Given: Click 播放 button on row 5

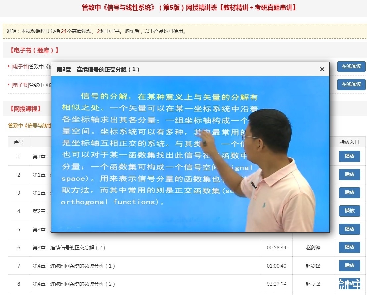Looking at the screenshot, I should tap(349, 229).
